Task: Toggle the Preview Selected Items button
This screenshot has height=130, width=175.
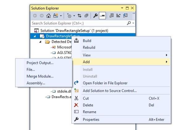Action: [x=102, y=16]
